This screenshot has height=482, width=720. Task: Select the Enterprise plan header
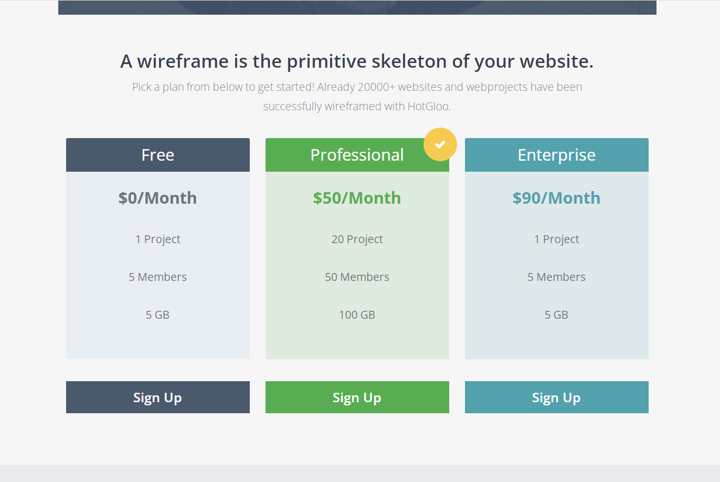pos(556,155)
